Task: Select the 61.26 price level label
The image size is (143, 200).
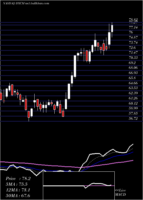Action: coord(134,98)
